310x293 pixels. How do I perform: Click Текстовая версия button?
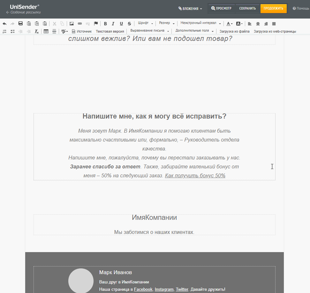tap(110, 31)
